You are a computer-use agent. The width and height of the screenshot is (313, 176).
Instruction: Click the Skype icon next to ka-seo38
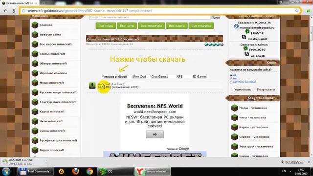(x=246, y=54)
